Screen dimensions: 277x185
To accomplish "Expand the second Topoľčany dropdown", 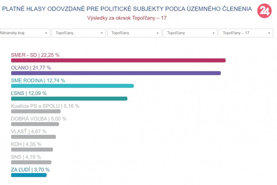I will click(78, 33).
